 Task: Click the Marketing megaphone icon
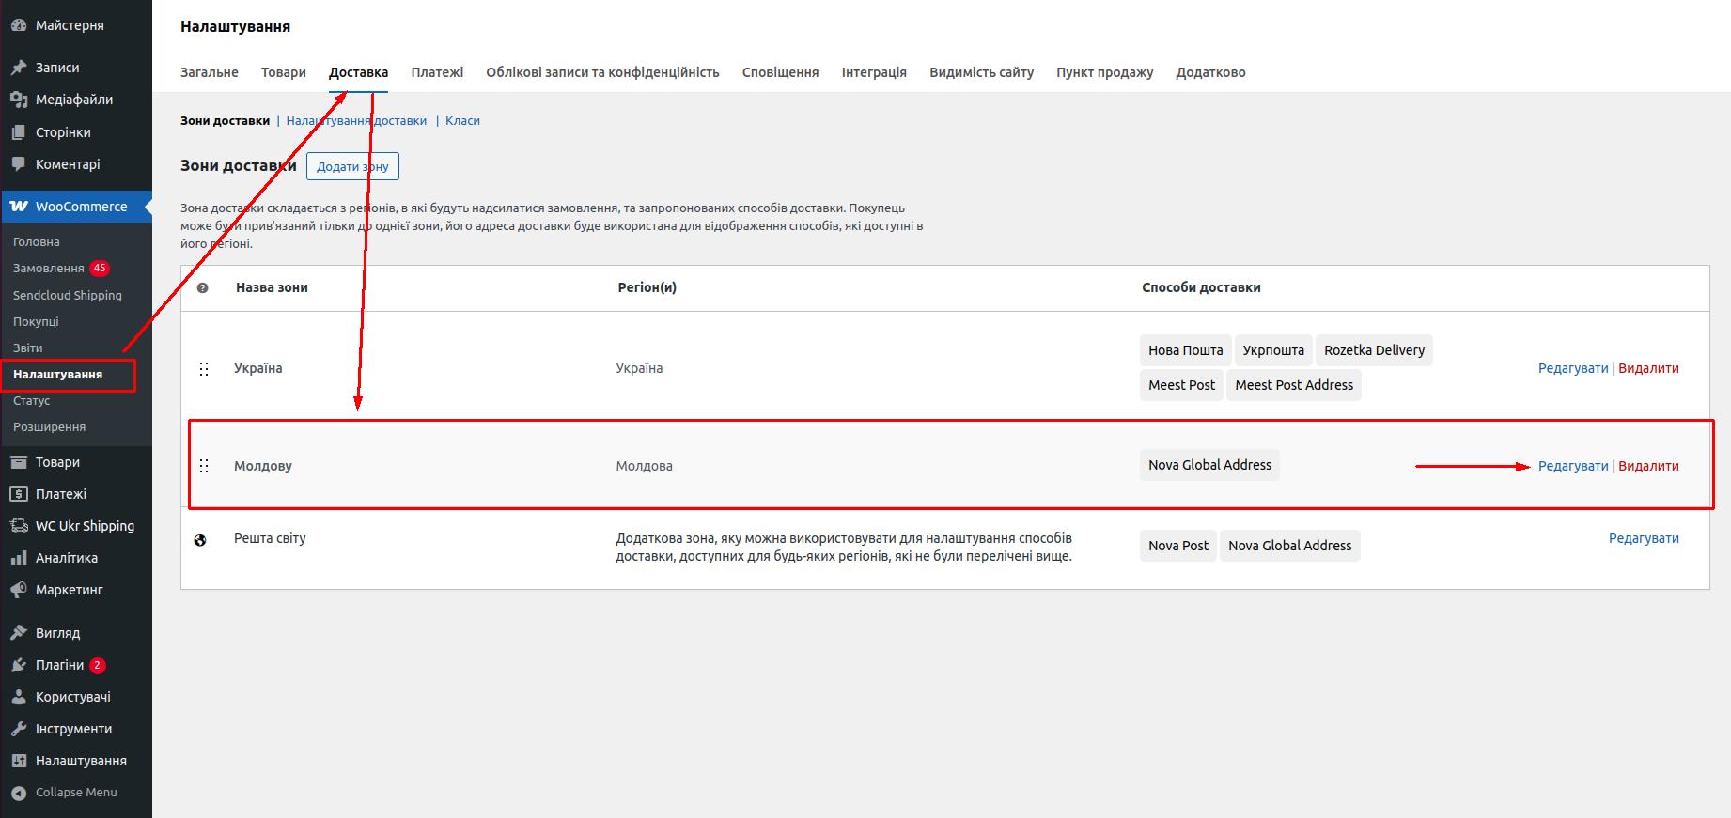(x=19, y=590)
